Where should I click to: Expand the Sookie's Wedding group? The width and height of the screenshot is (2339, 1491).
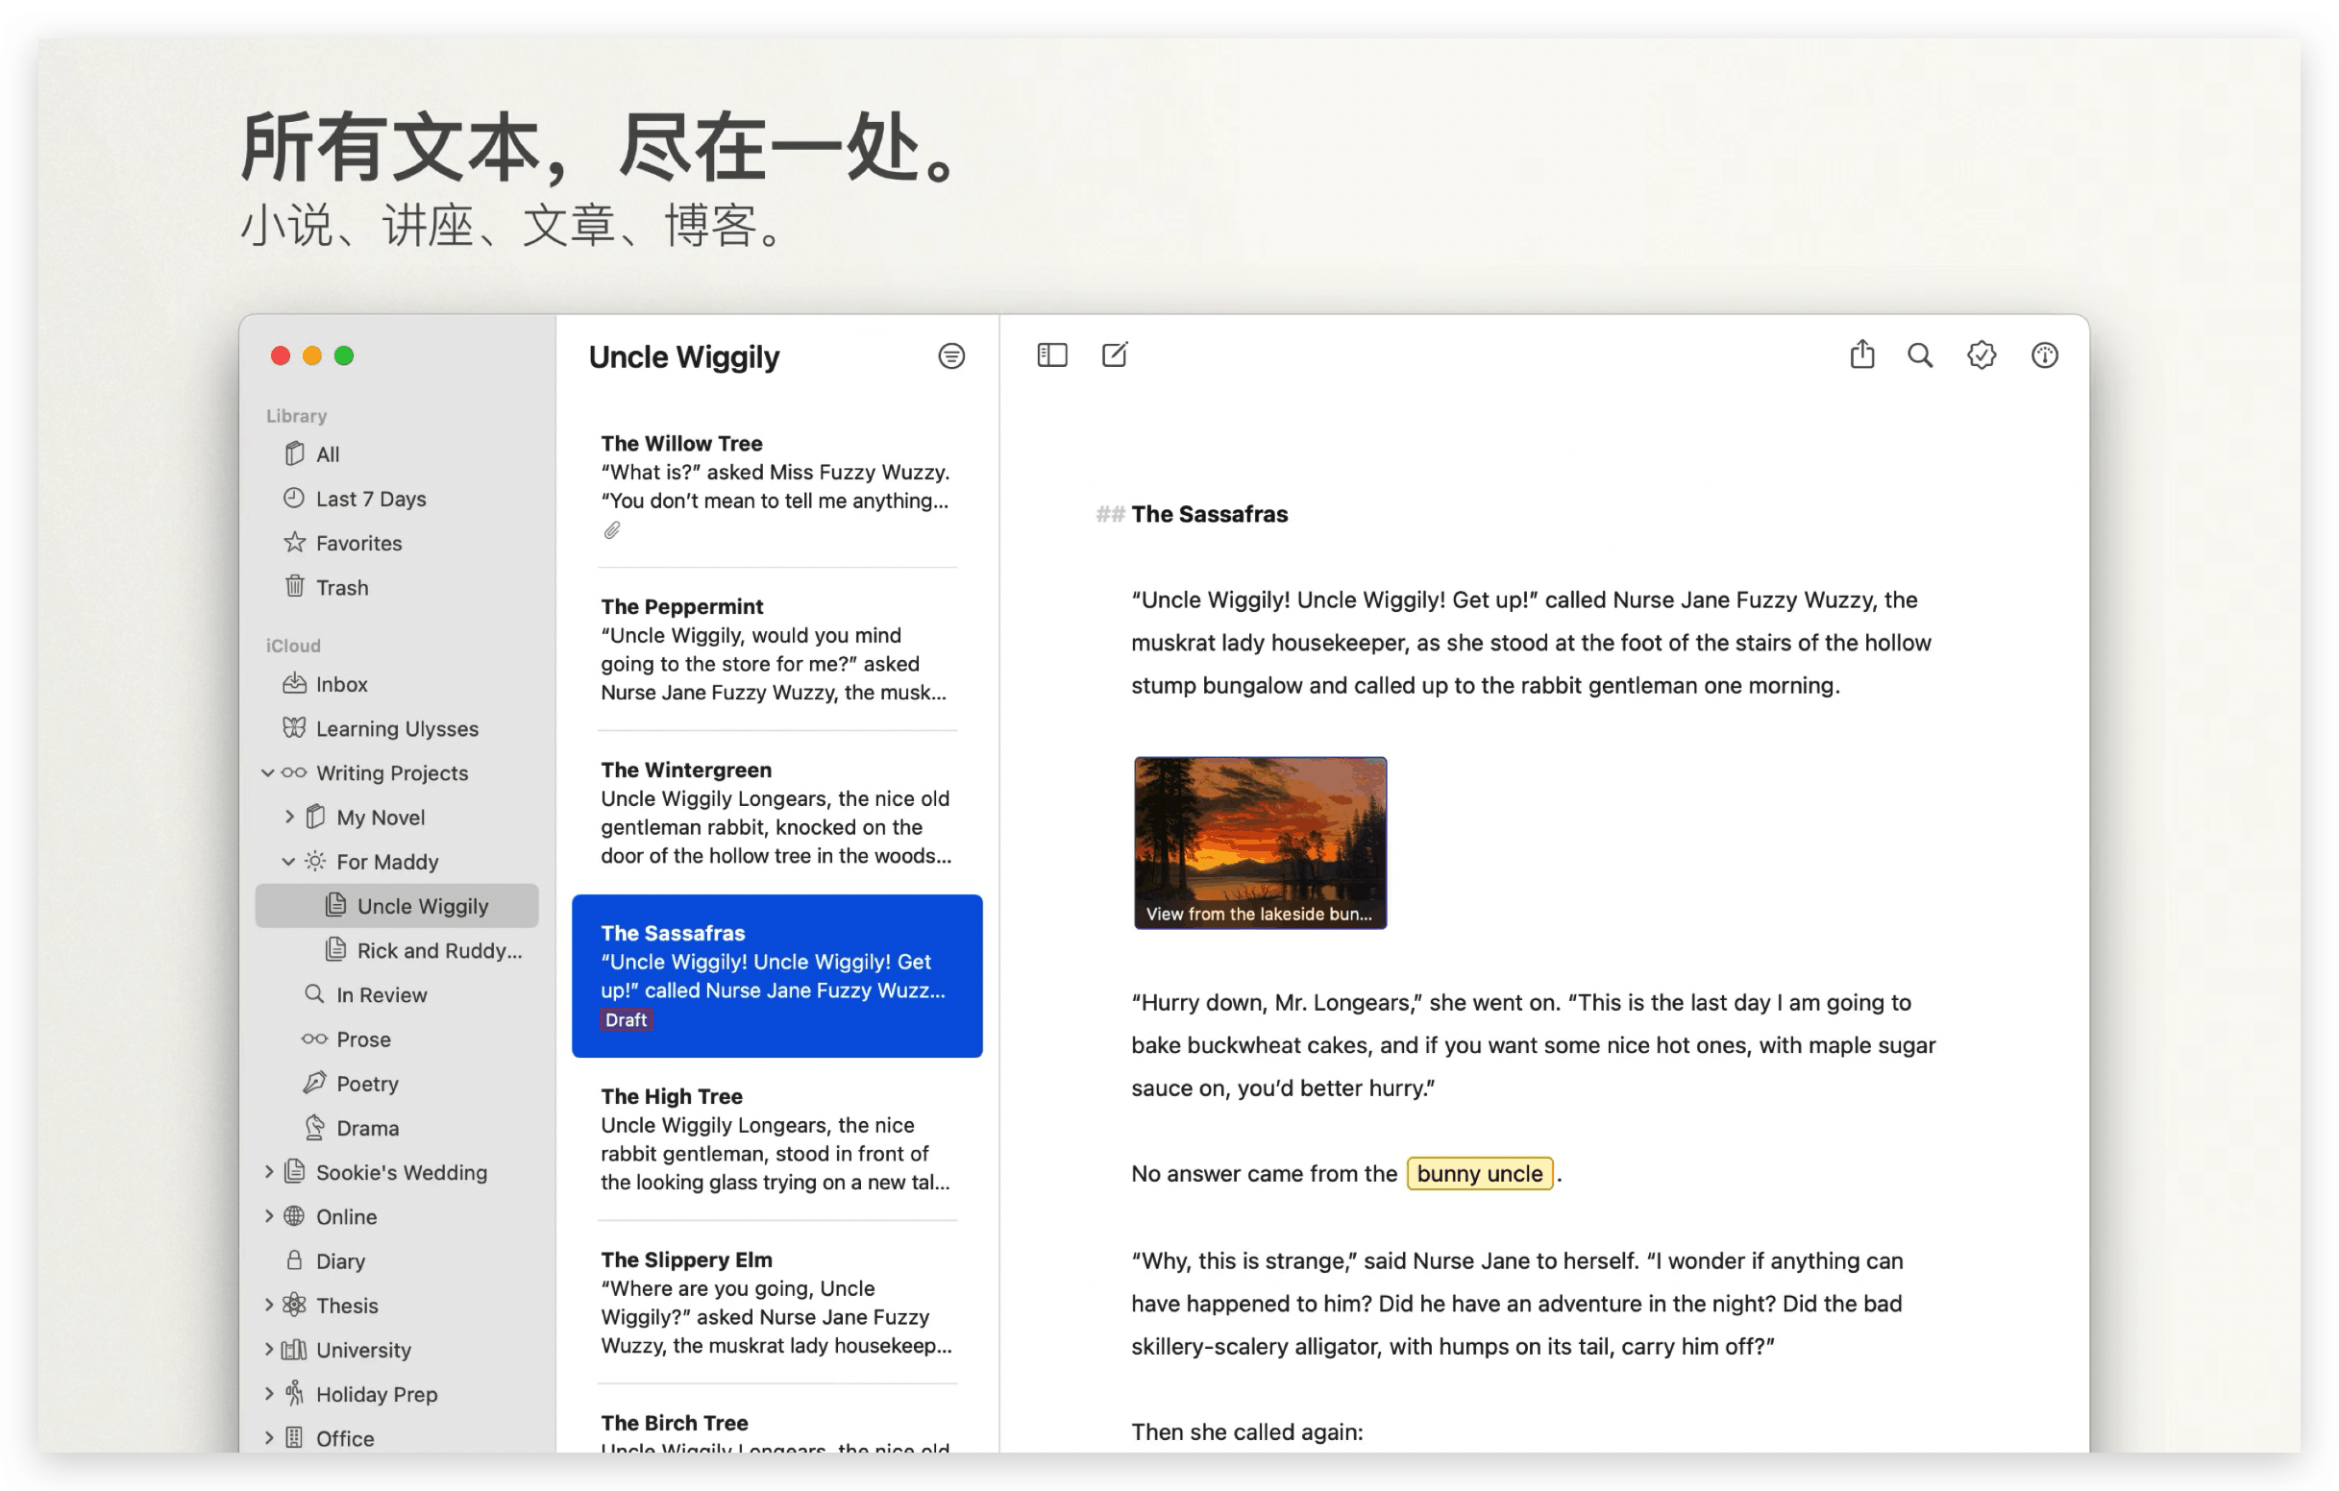click(x=271, y=1172)
